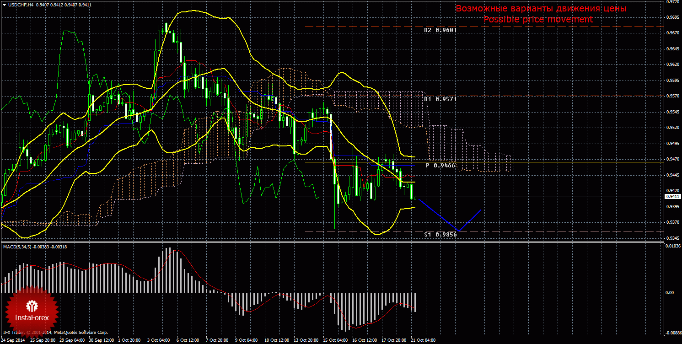Screen dimensions: 682x344
Task: Click the '7 Oct 20:00' time axis label
Action: point(218,340)
